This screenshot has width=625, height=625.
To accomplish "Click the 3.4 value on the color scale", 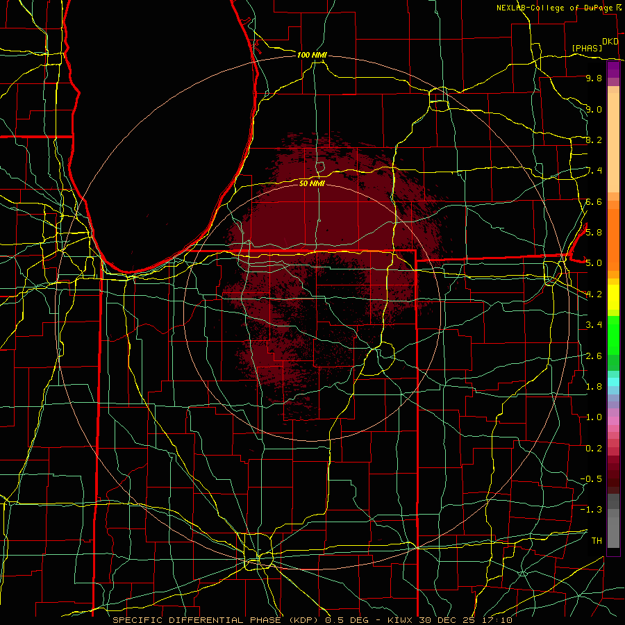I will tap(594, 324).
